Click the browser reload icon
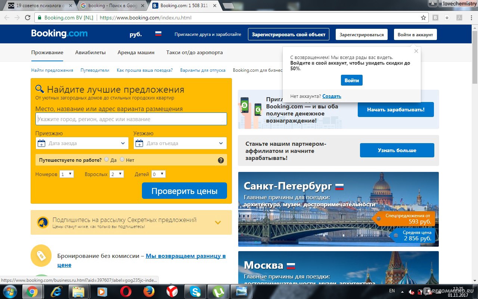The width and height of the screenshot is (478, 299). (28, 18)
